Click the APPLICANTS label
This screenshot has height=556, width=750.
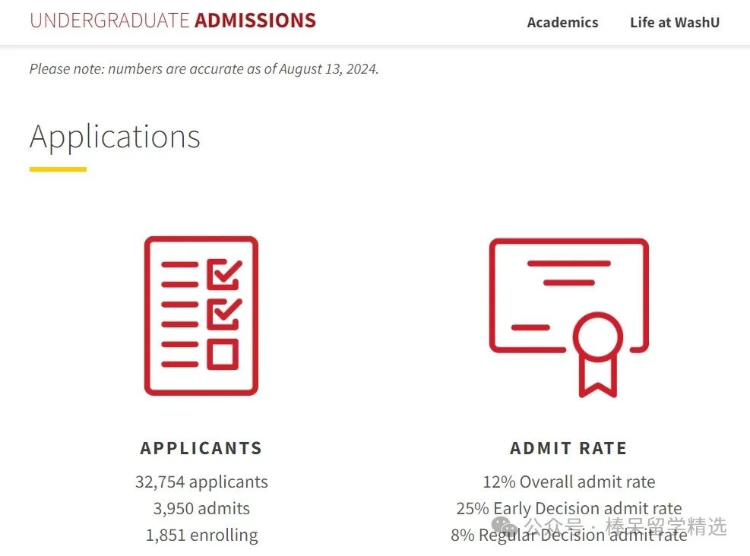[x=201, y=448]
